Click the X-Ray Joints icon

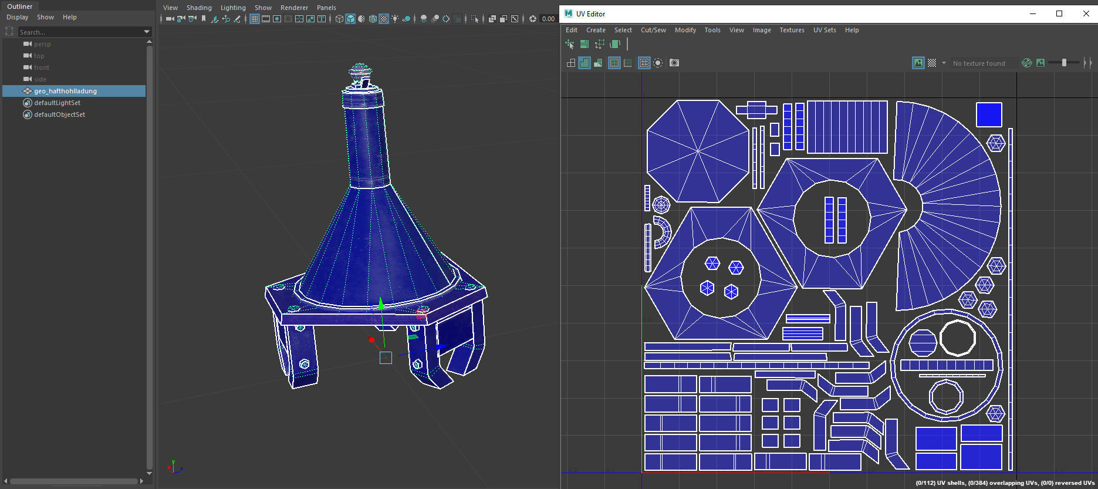coord(514,19)
